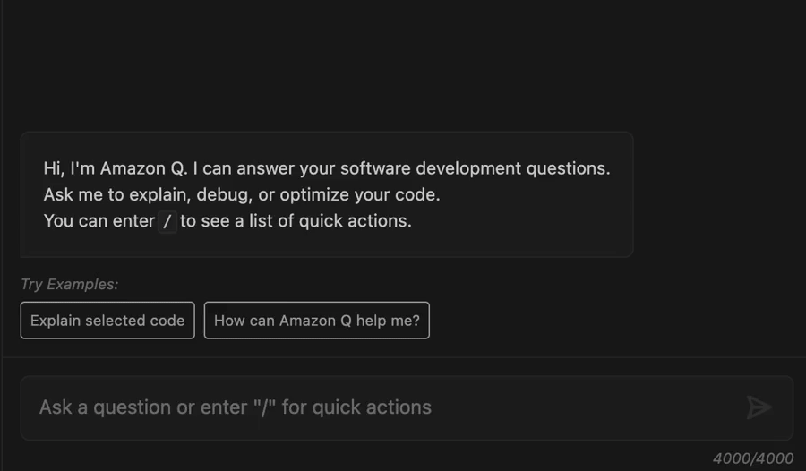806x471 pixels.
Task: Click the slash inline code badge
Action: (x=167, y=221)
